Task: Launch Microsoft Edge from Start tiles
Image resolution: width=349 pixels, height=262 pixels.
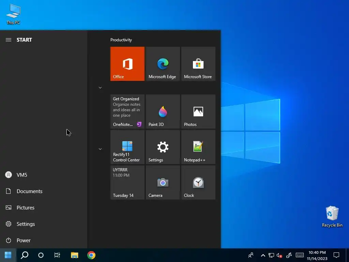Action: tap(163, 64)
